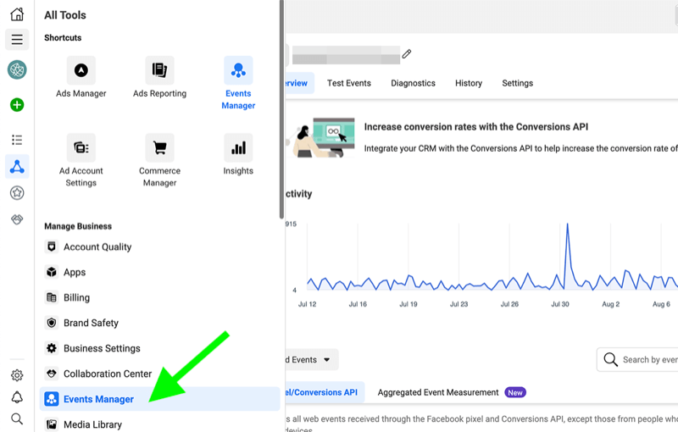Select the Pixel/Conversions API tab
This screenshot has width=678, height=432.
[325, 392]
